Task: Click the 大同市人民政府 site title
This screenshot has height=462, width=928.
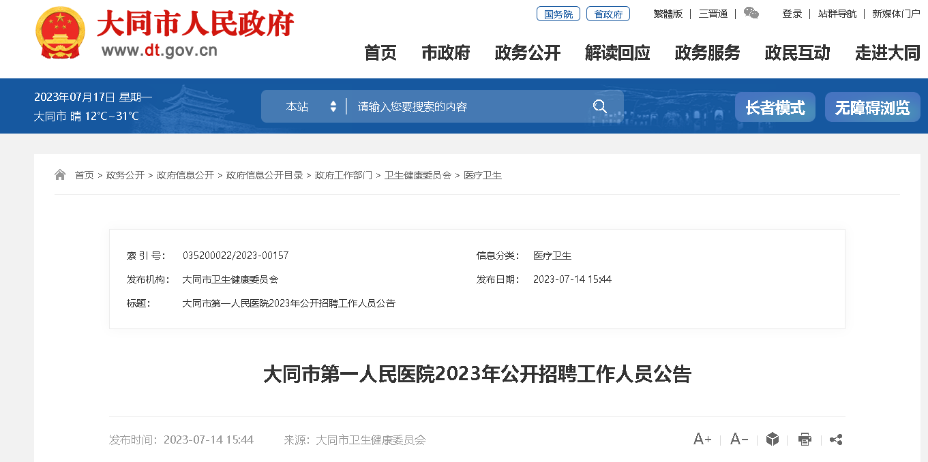Action: (x=196, y=25)
